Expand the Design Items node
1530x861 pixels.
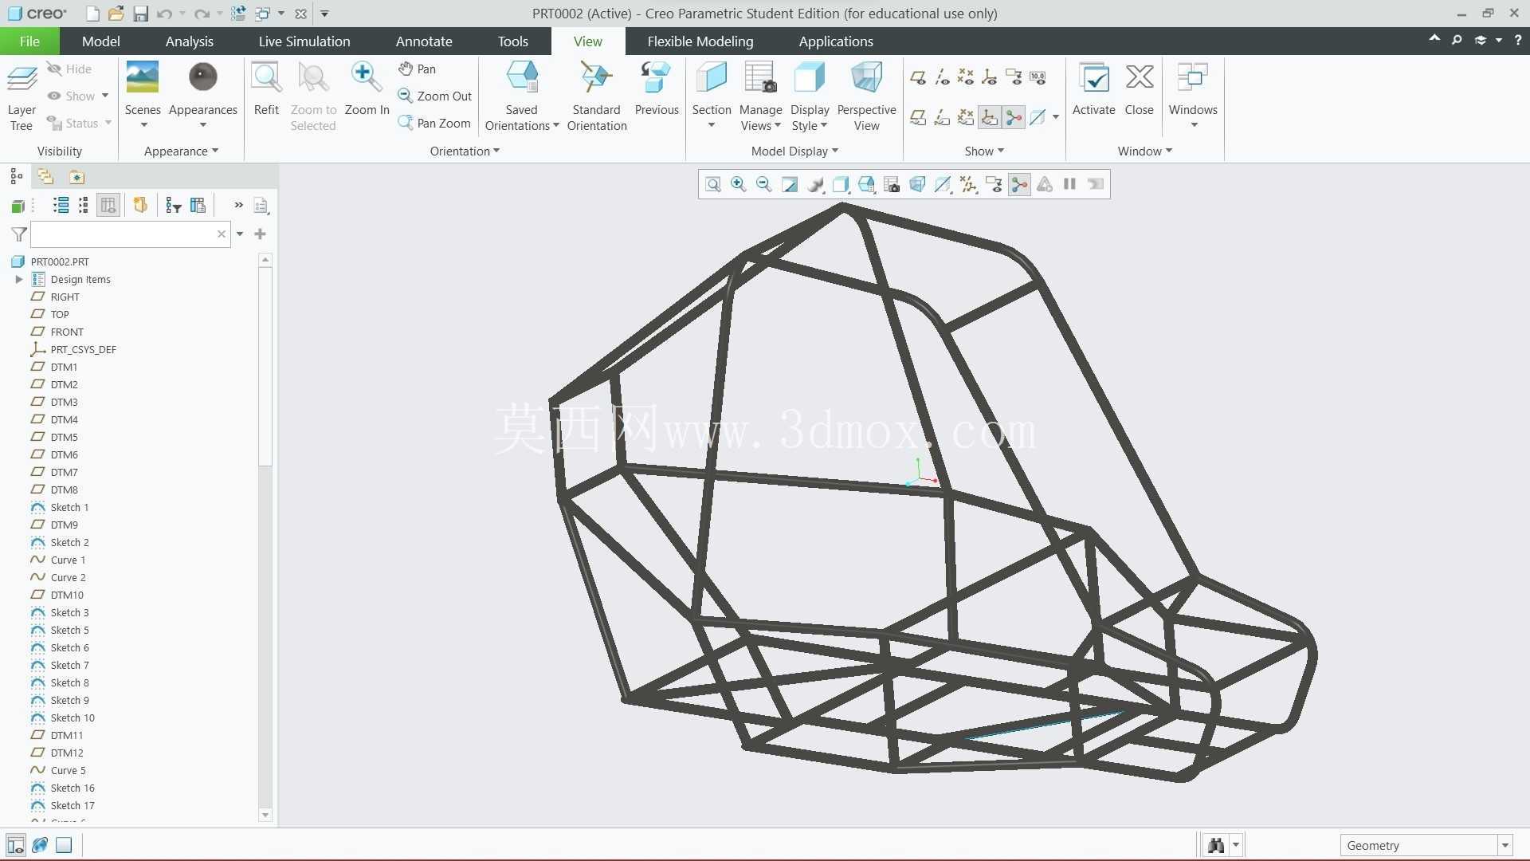[19, 280]
